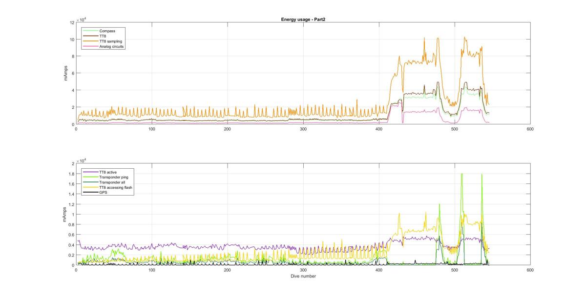Click the 'mAmps' label of the Compass plot
The image size is (586, 298).
click(65, 73)
